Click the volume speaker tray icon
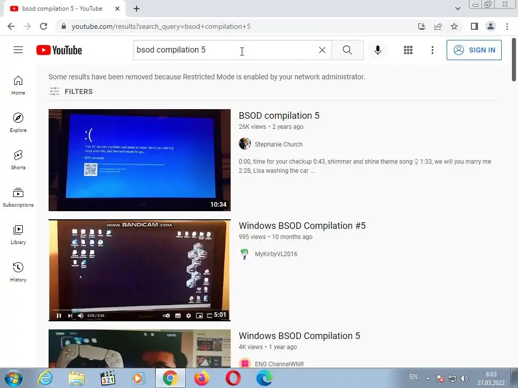 464,378
